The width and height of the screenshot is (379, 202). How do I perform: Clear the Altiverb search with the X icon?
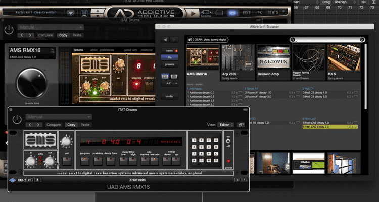[x=362, y=39]
